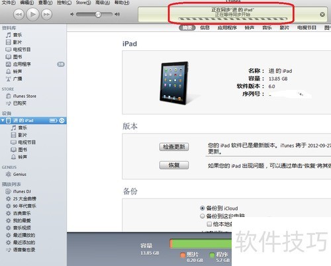The height and width of the screenshot is (266, 331).
Task: Switch to the device 音乐 tab
Action: click(x=267, y=28)
